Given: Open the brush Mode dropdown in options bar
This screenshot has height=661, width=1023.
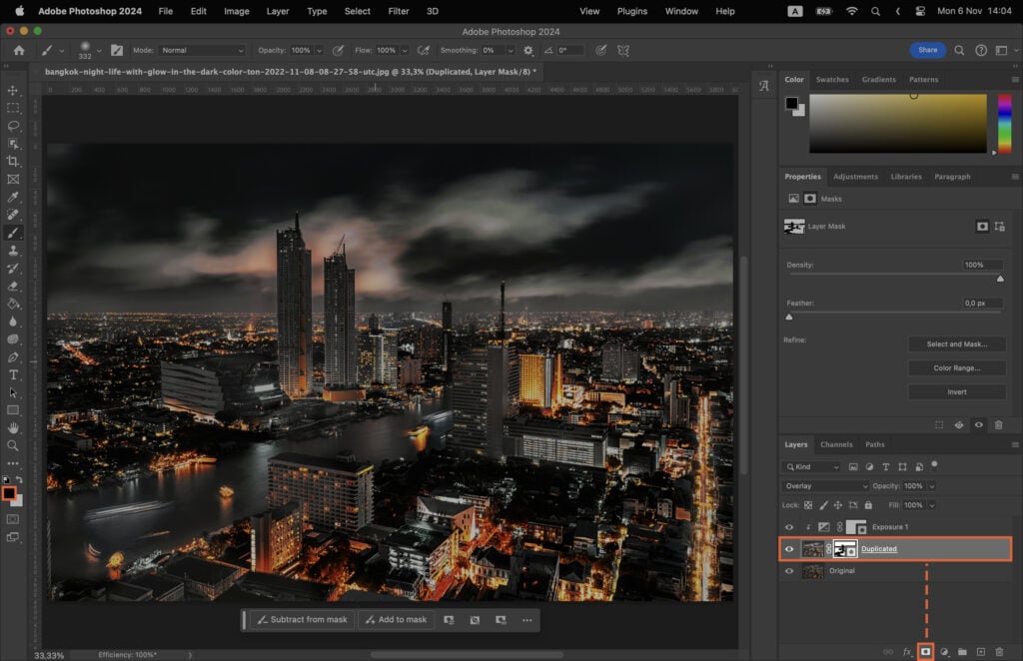Looking at the screenshot, I should click(202, 49).
